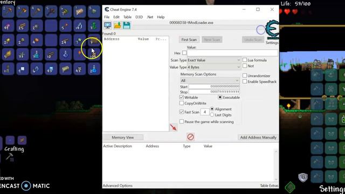The height and width of the screenshot is (194, 345).
Task: Open Memory View
Action: (123, 137)
